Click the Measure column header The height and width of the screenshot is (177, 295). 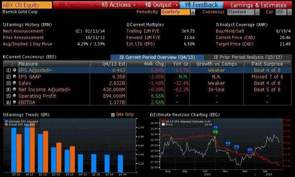[54, 64]
